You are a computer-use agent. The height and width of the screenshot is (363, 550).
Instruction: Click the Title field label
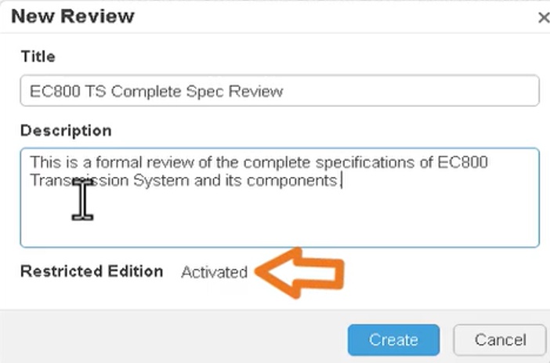[38, 56]
